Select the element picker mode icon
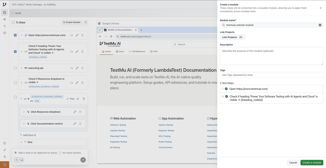 point(22,160)
